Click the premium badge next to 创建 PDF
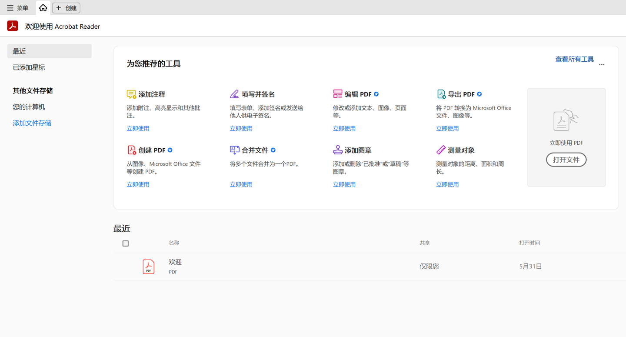626x337 pixels. click(170, 150)
